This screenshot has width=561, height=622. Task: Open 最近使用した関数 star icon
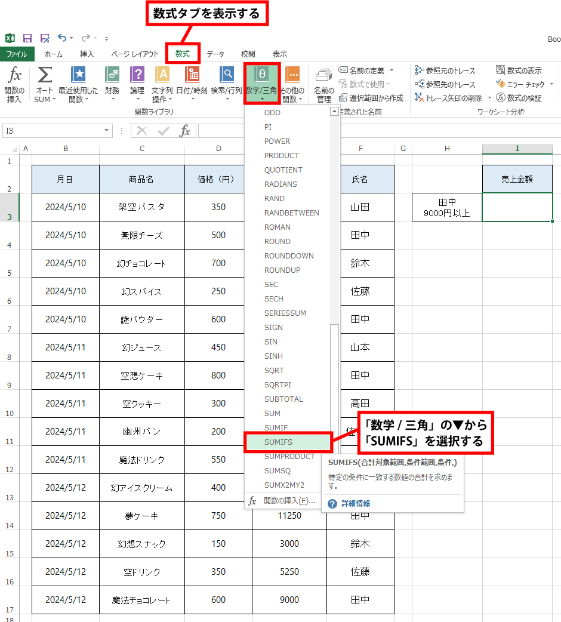[78, 74]
